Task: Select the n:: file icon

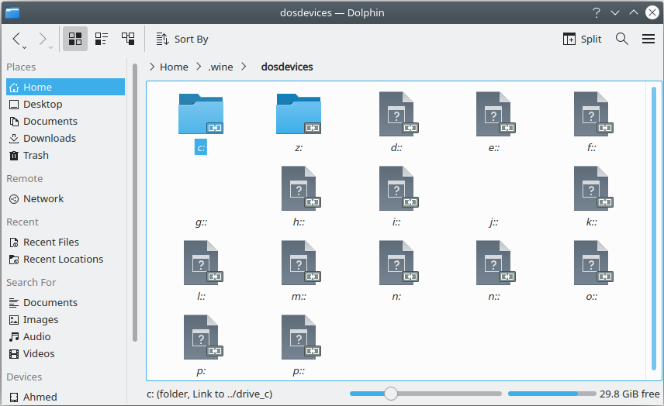Action: point(494,263)
